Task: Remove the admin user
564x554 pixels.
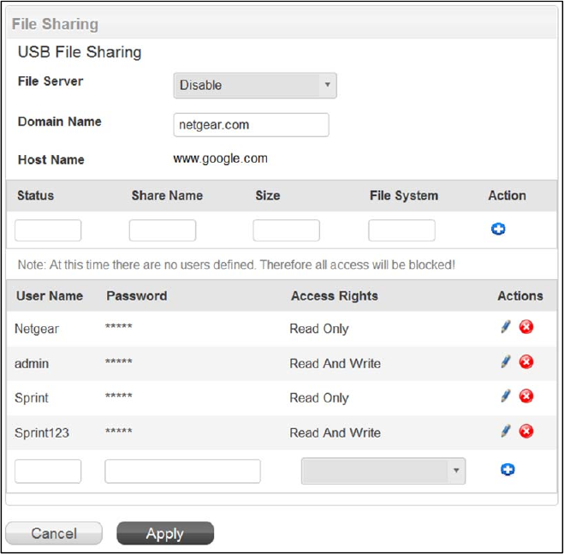Action: tap(526, 362)
